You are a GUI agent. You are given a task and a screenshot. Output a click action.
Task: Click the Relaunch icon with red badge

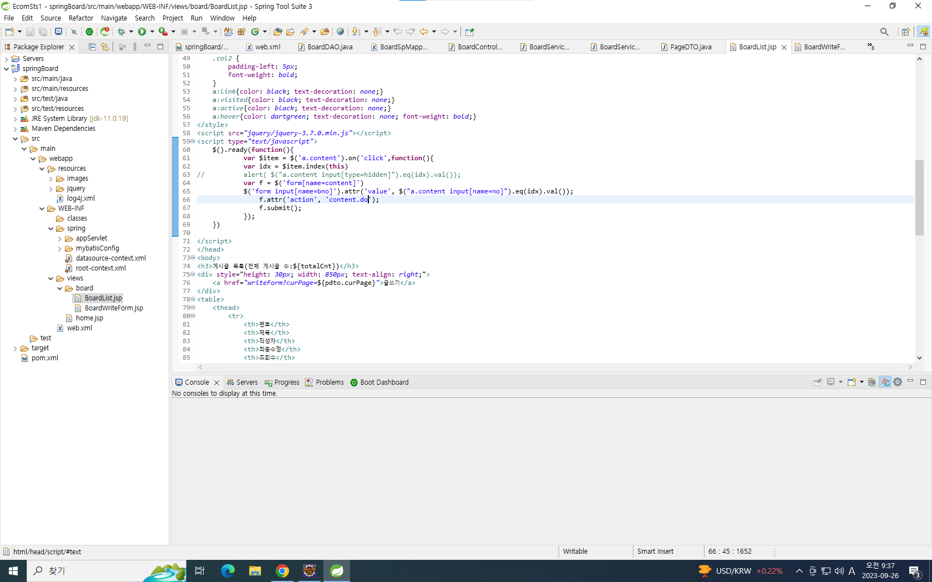click(105, 32)
